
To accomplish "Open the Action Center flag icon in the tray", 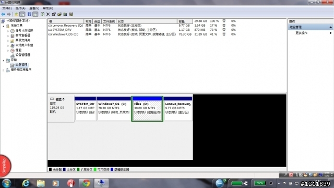I will pos(284,183).
